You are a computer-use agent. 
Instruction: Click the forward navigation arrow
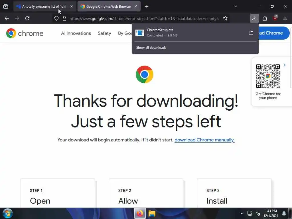pos(17,18)
